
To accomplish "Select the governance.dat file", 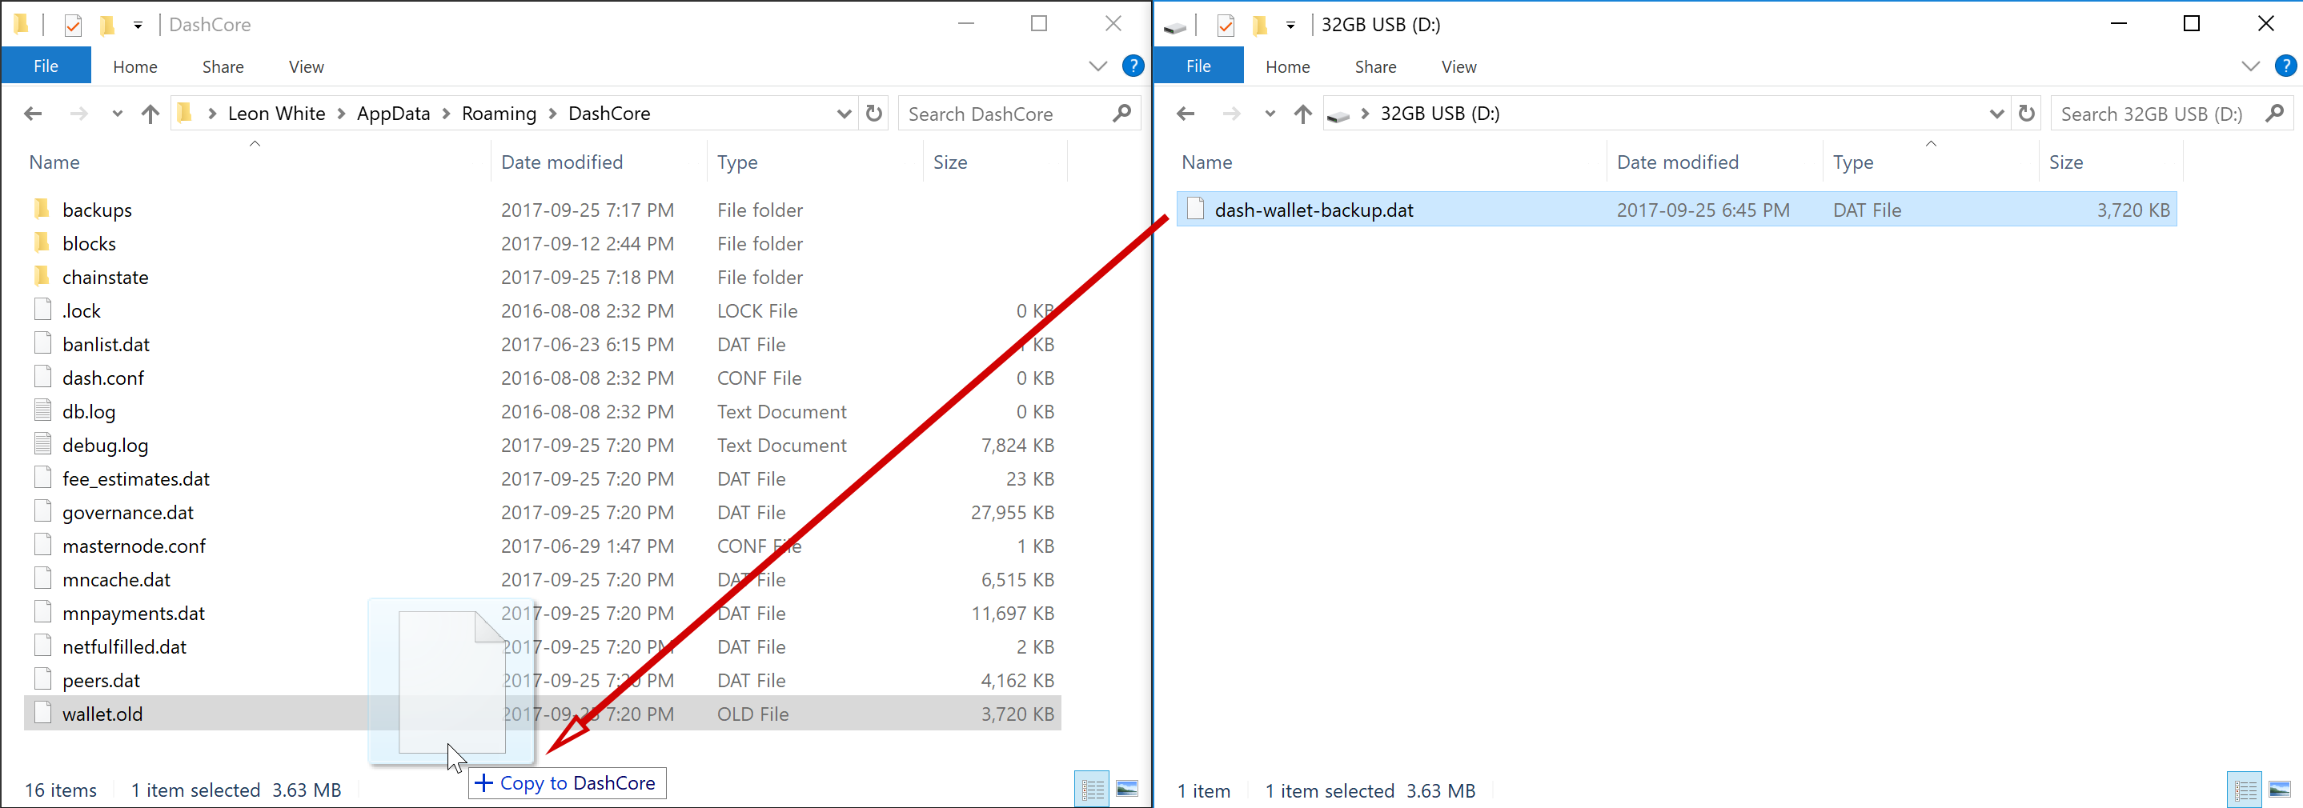I will click(x=128, y=512).
